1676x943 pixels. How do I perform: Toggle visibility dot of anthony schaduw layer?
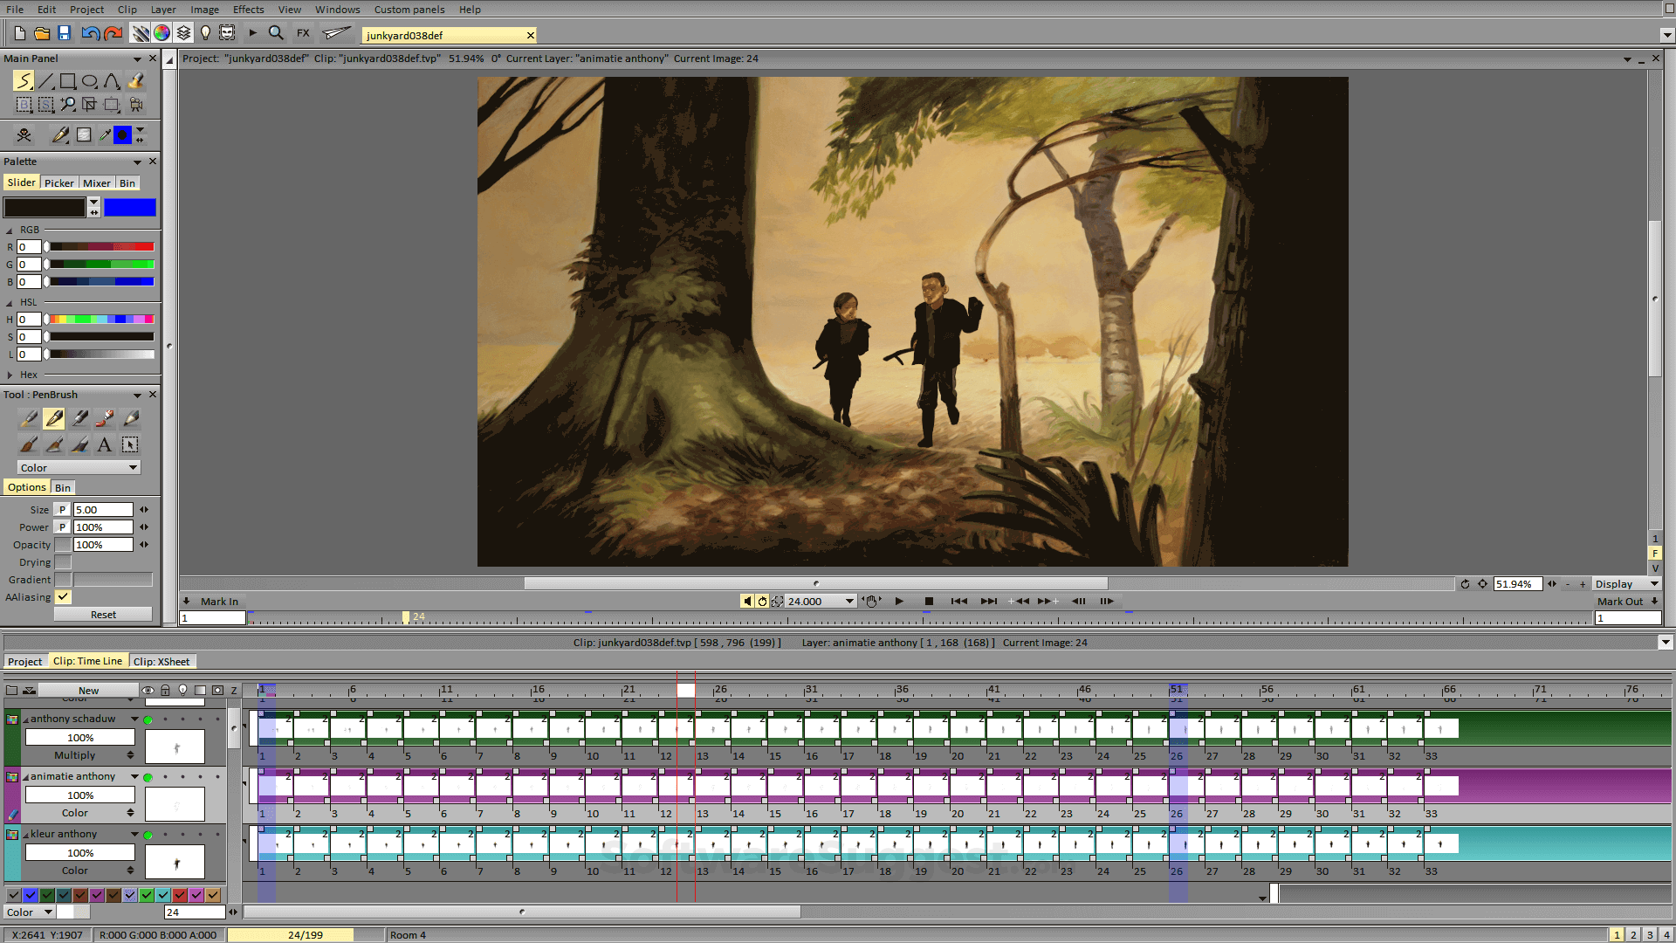pos(148,719)
